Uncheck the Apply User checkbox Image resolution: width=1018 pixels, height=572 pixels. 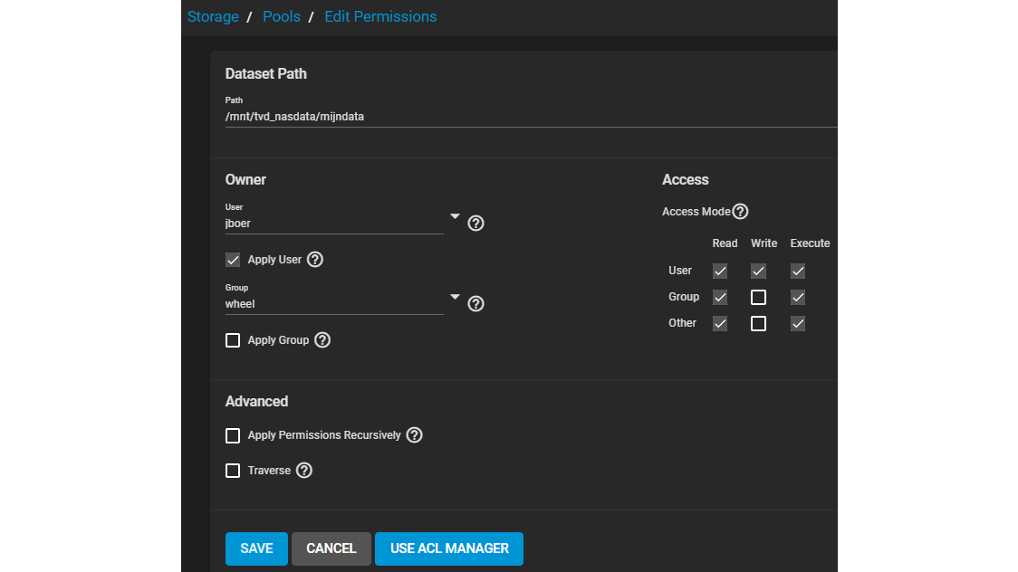(x=233, y=260)
